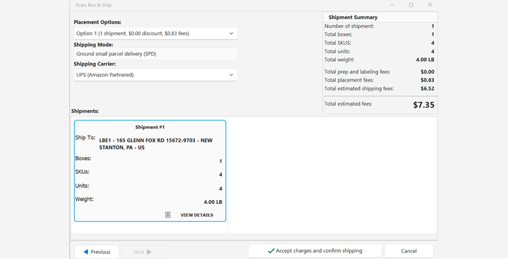Open the Shipping Carrier dropdown

click(x=155, y=75)
